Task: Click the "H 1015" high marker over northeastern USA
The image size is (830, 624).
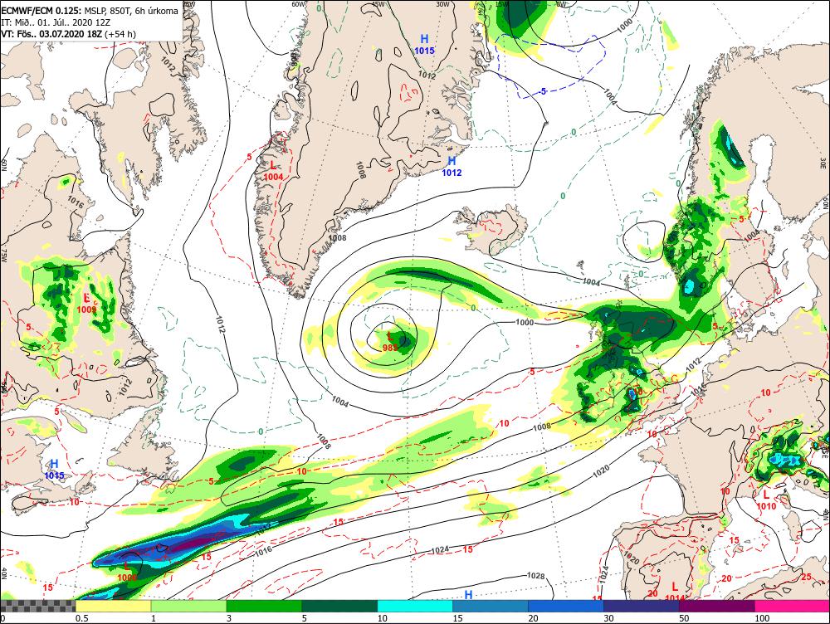Action: pos(54,470)
